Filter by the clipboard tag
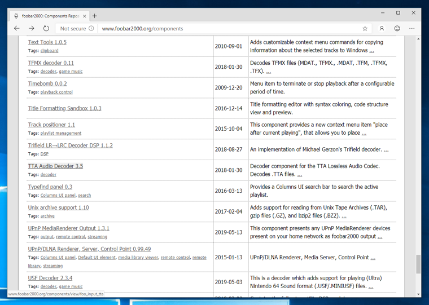This screenshot has height=305, width=429. [49, 51]
